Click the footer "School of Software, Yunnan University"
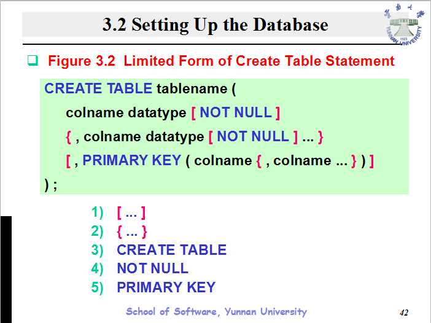The image size is (431, 323). [216, 311]
